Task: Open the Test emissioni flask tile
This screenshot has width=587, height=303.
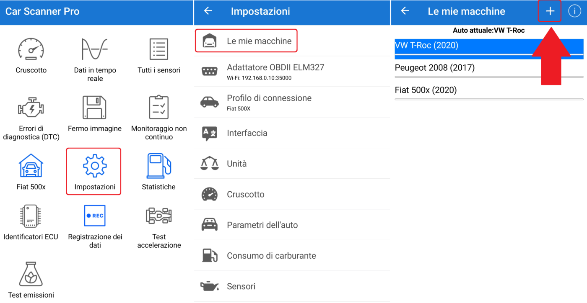Action: 31,280
